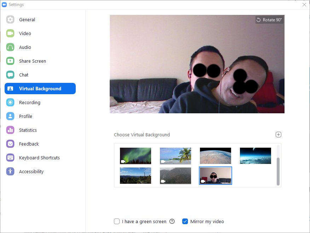Screen dimensions: 310x233
Task: Click the Share Screen icon
Action: (10, 61)
